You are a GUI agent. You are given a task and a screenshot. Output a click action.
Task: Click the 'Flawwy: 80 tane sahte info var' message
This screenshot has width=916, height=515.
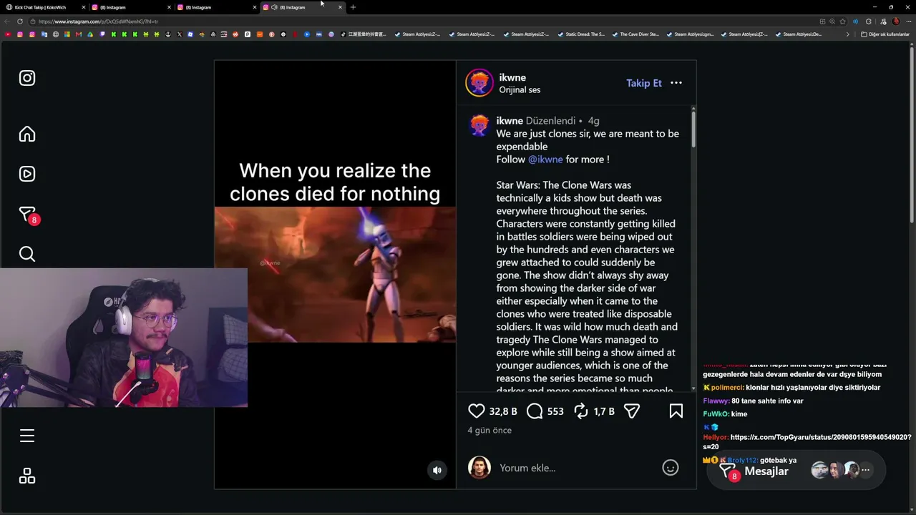pyautogui.click(x=753, y=401)
